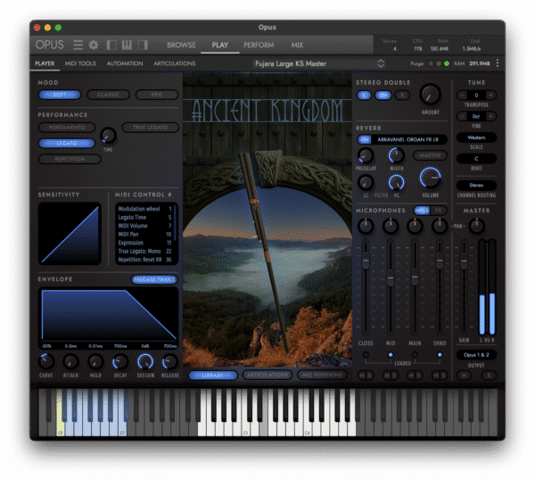This screenshot has height=480, width=535.
Task: Open the Opus hamburger main menu
Action: click(78, 45)
